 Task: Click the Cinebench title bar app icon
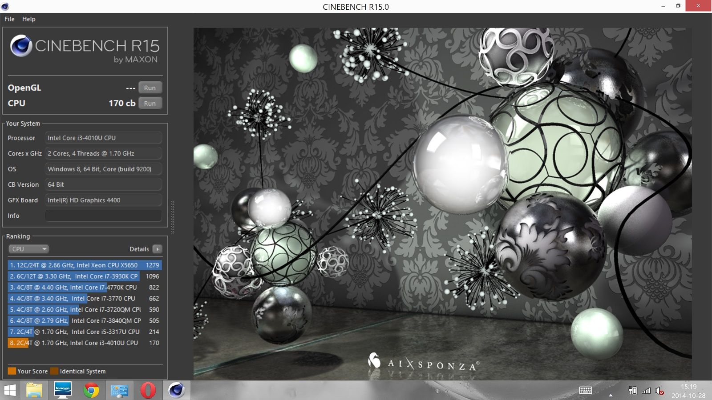(x=5, y=6)
